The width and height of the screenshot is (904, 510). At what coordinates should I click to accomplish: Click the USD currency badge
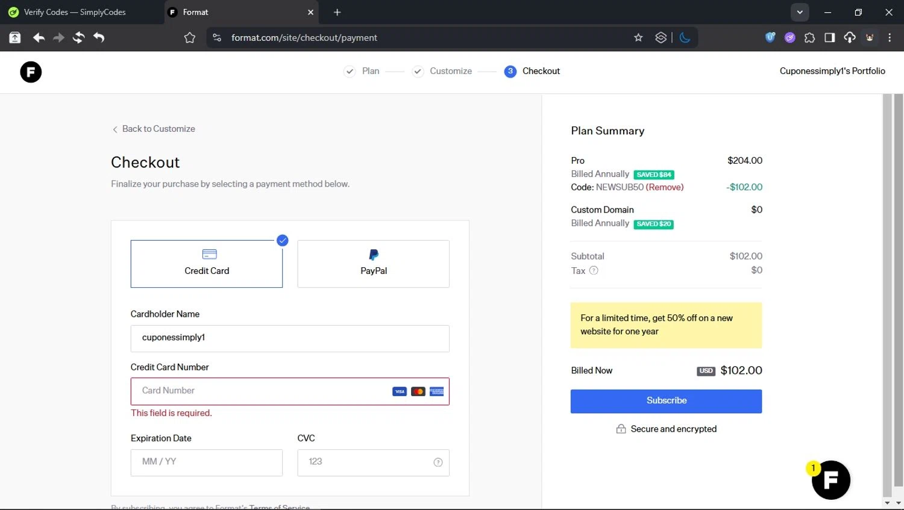(706, 371)
